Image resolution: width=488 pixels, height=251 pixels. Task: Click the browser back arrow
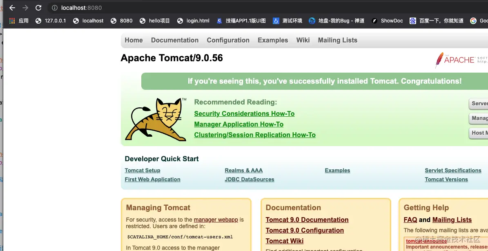pos(12,8)
